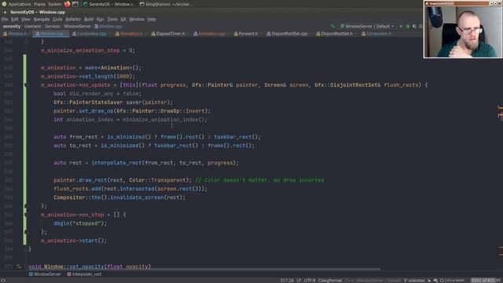
Task: Click the webcam overlay window title bar
Action: pos(463,3)
